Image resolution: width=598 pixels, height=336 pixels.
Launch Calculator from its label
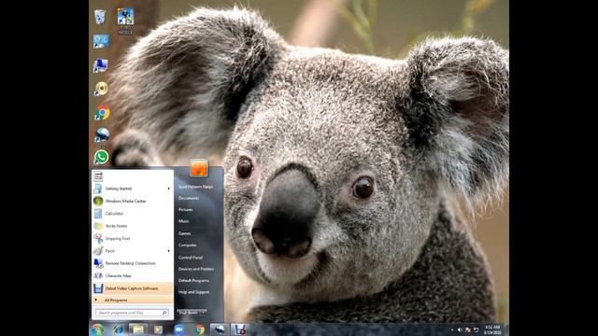114,214
